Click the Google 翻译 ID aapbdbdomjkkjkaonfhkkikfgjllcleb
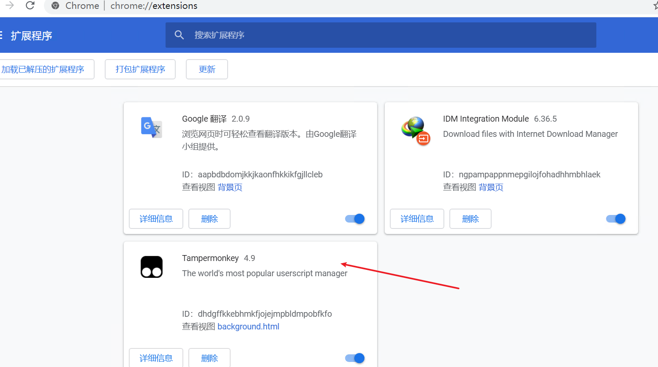This screenshot has height=367, width=658. pos(260,174)
